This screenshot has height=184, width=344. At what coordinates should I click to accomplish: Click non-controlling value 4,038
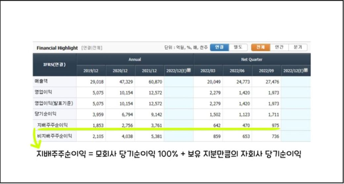click(127, 137)
